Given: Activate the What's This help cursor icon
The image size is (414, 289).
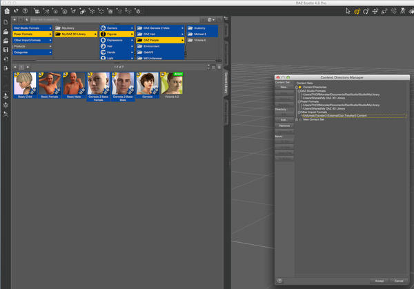Looking at the screenshot, I should [x=16, y=11].
